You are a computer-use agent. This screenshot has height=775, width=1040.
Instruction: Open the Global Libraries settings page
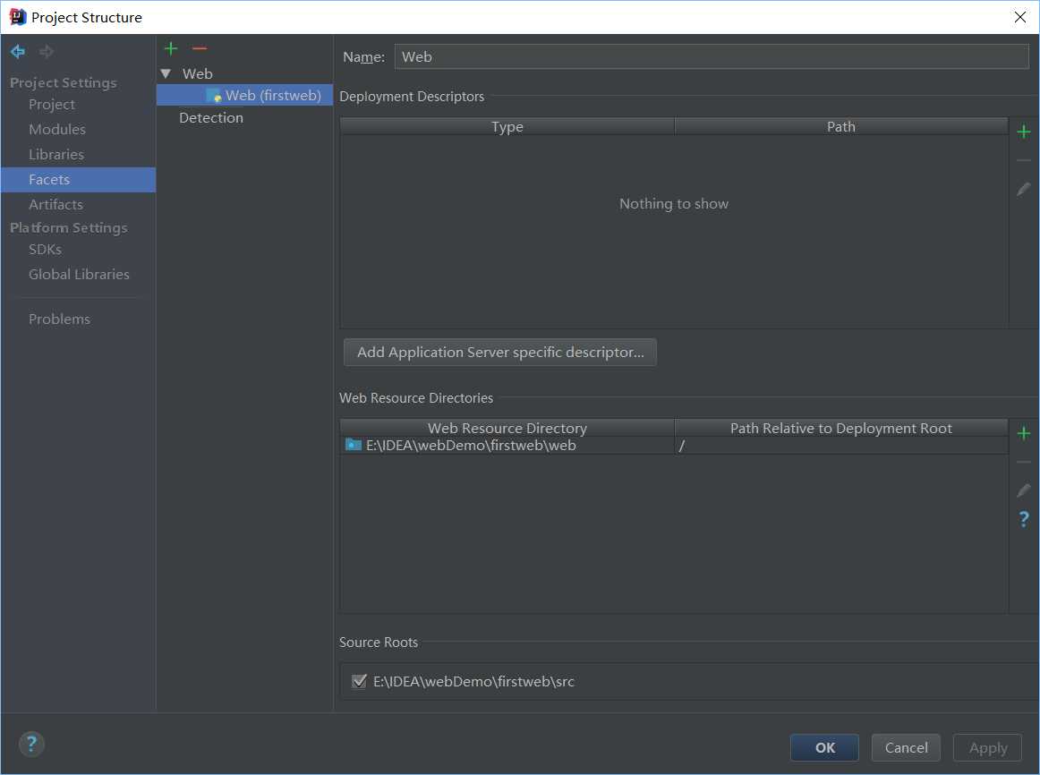pos(79,275)
